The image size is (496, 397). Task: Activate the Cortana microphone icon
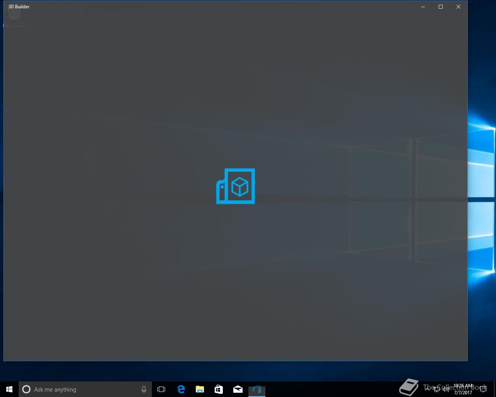[144, 389]
